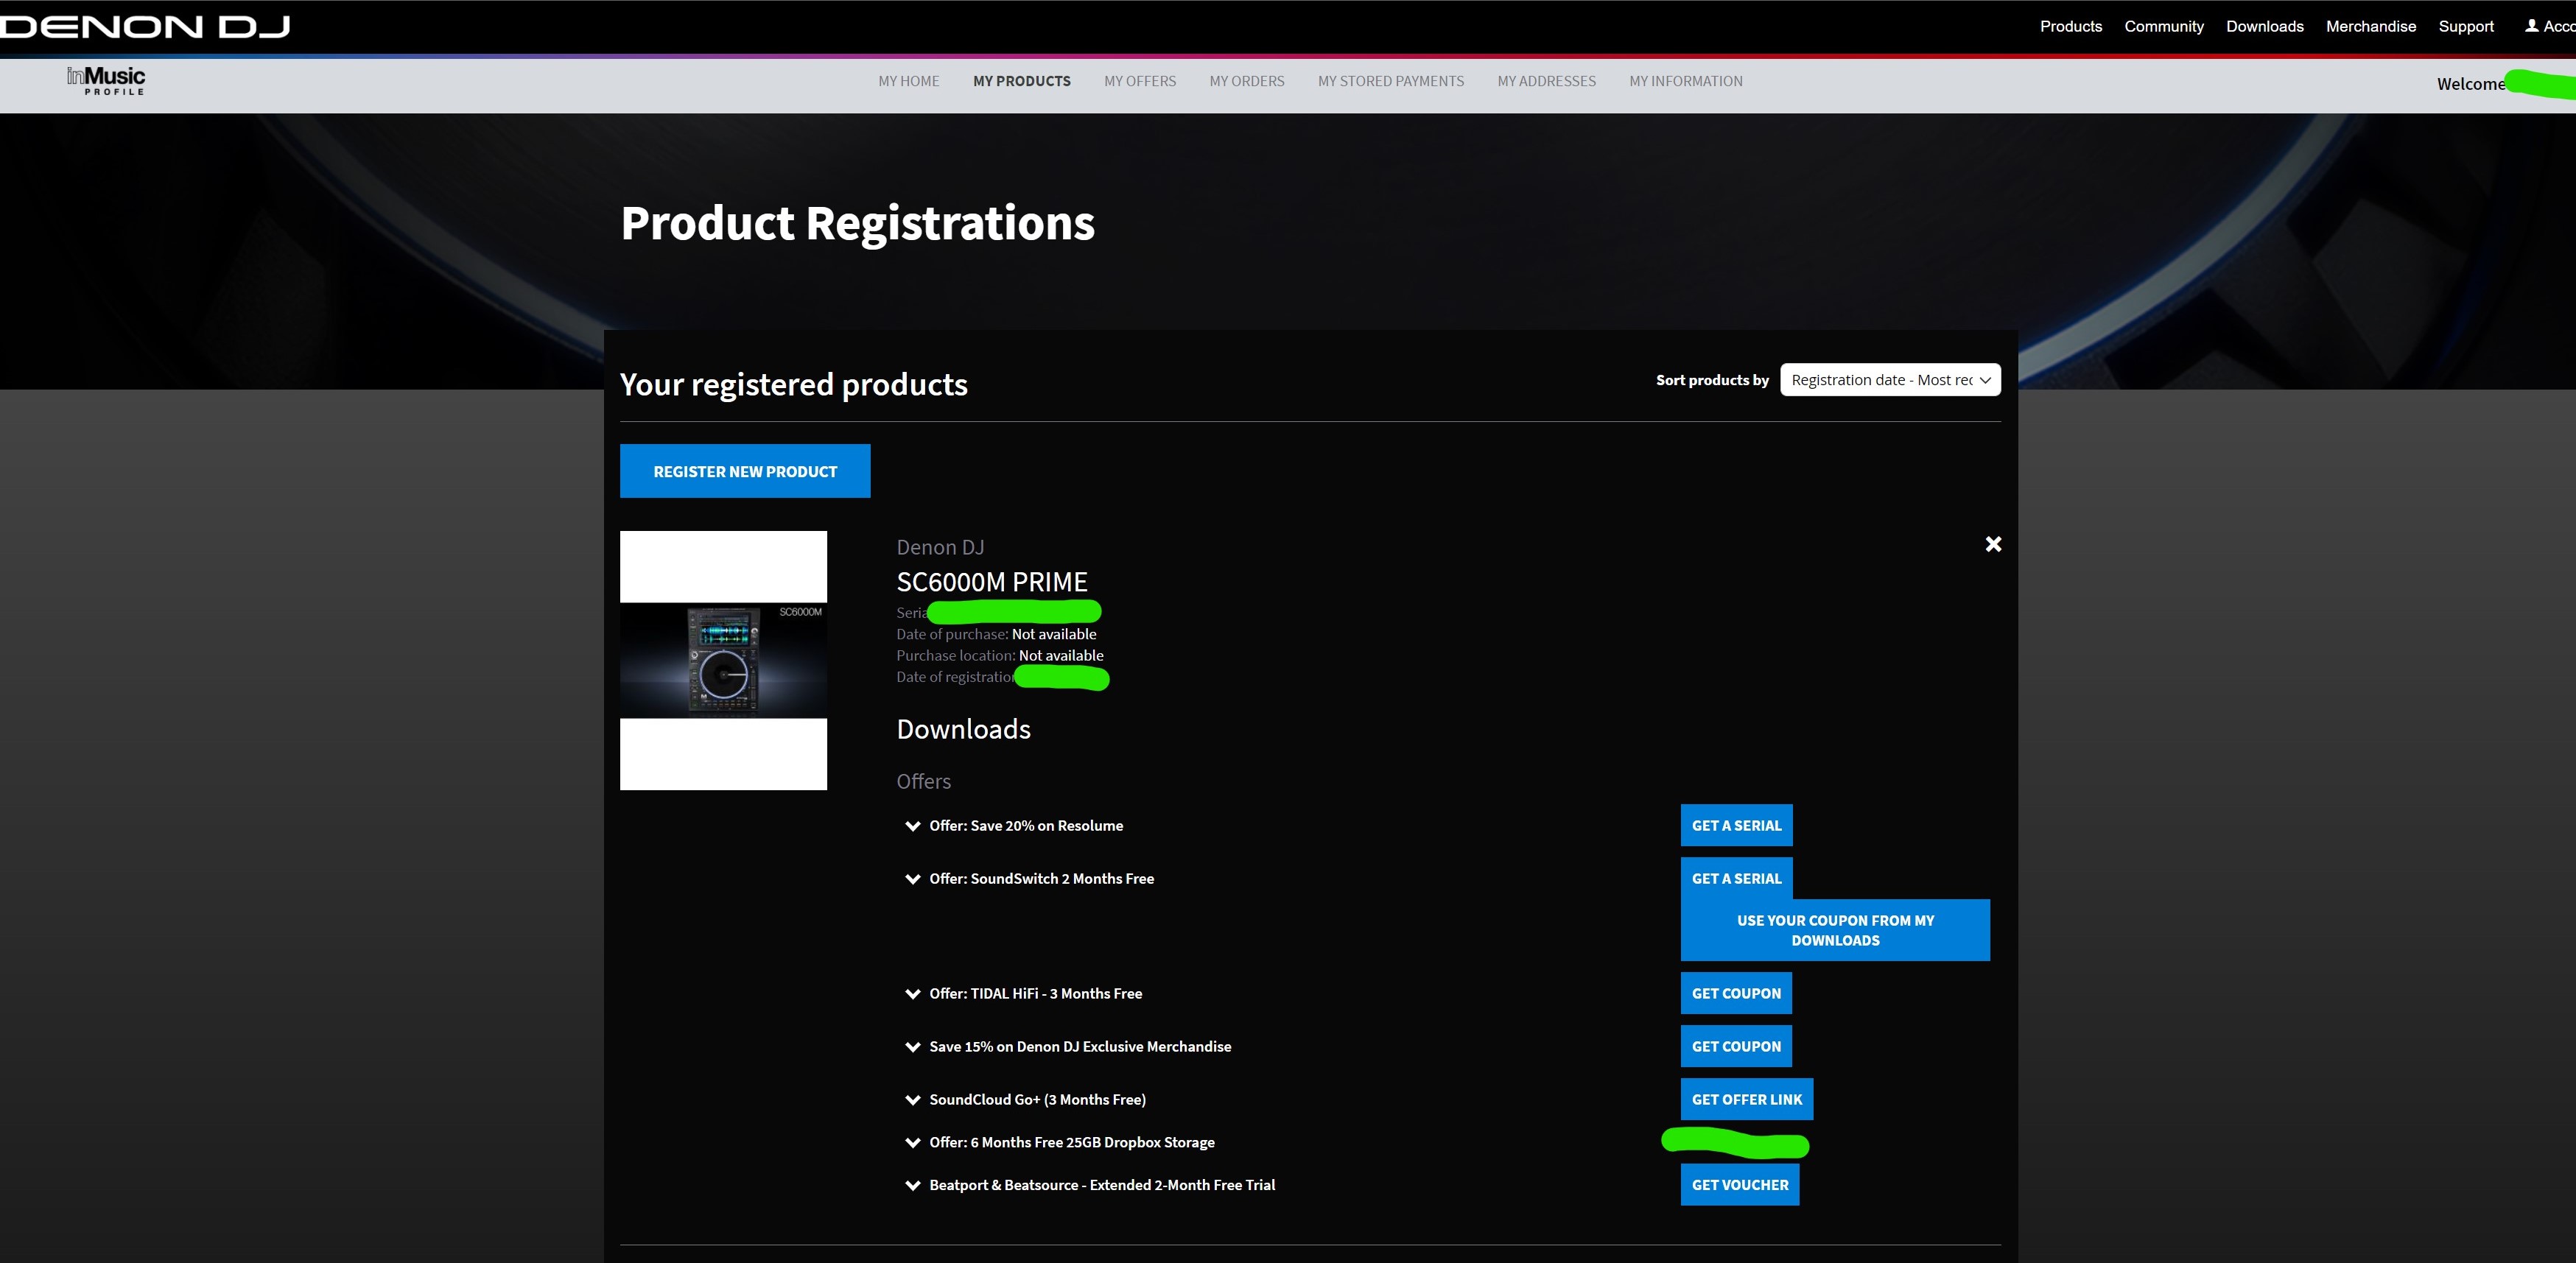Open the My Offers tab
The width and height of the screenshot is (2576, 1263).
point(1140,82)
